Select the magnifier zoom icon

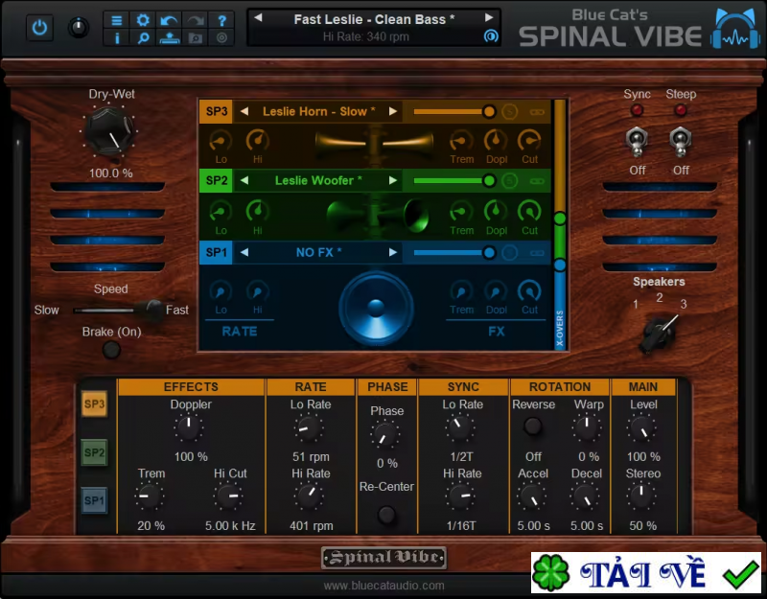(142, 39)
